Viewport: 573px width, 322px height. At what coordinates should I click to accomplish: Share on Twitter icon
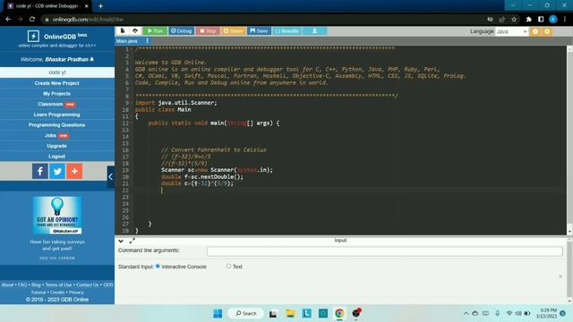[57, 171]
